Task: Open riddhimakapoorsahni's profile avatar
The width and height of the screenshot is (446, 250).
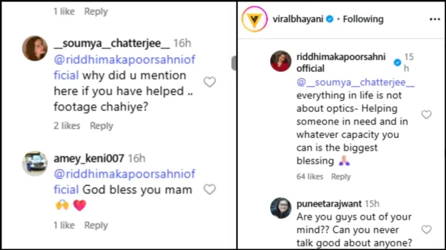Action: pos(281,61)
